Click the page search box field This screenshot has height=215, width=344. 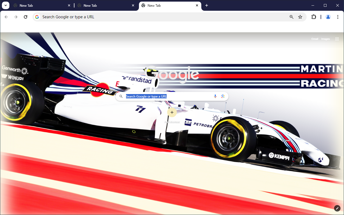pyautogui.click(x=172, y=96)
